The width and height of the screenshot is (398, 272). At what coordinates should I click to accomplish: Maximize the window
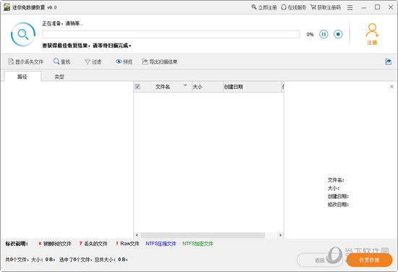(x=378, y=7)
